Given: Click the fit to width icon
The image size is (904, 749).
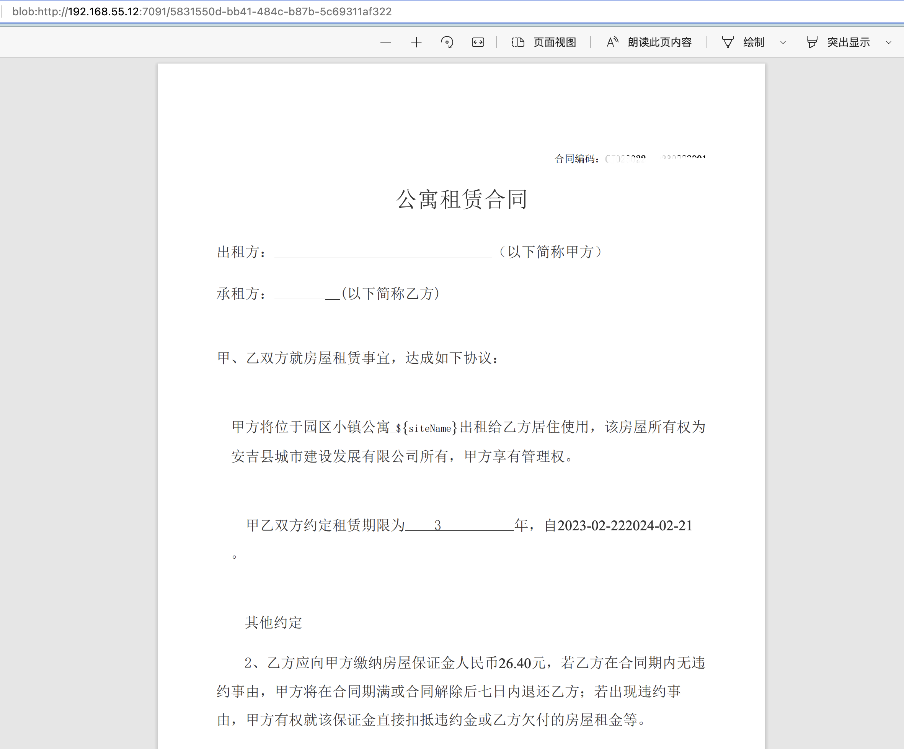Looking at the screenshot, I should [478, 42].
